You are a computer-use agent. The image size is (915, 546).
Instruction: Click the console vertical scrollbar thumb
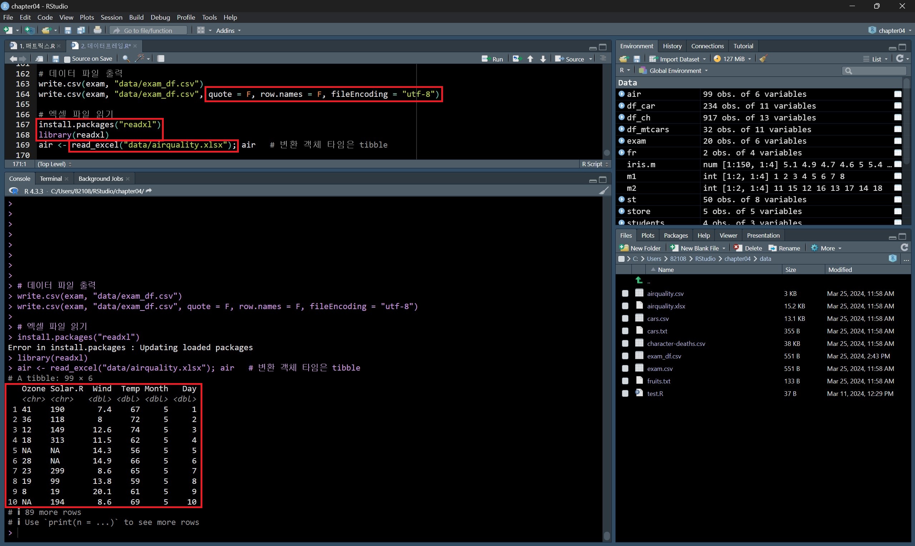click(607, 536)
